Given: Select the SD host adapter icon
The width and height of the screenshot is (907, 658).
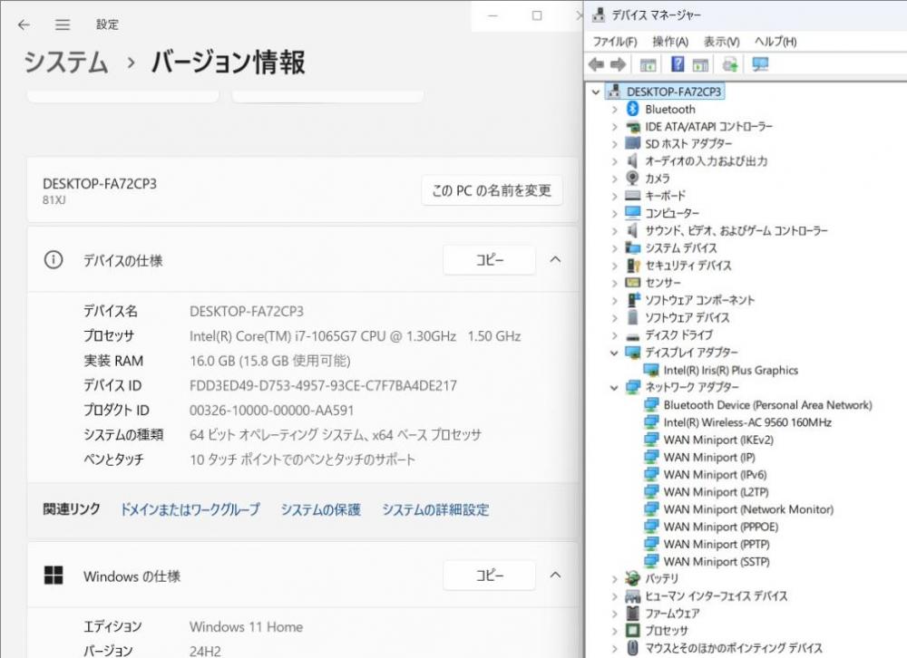Looking at the screenshot, I should pos(633,143).
